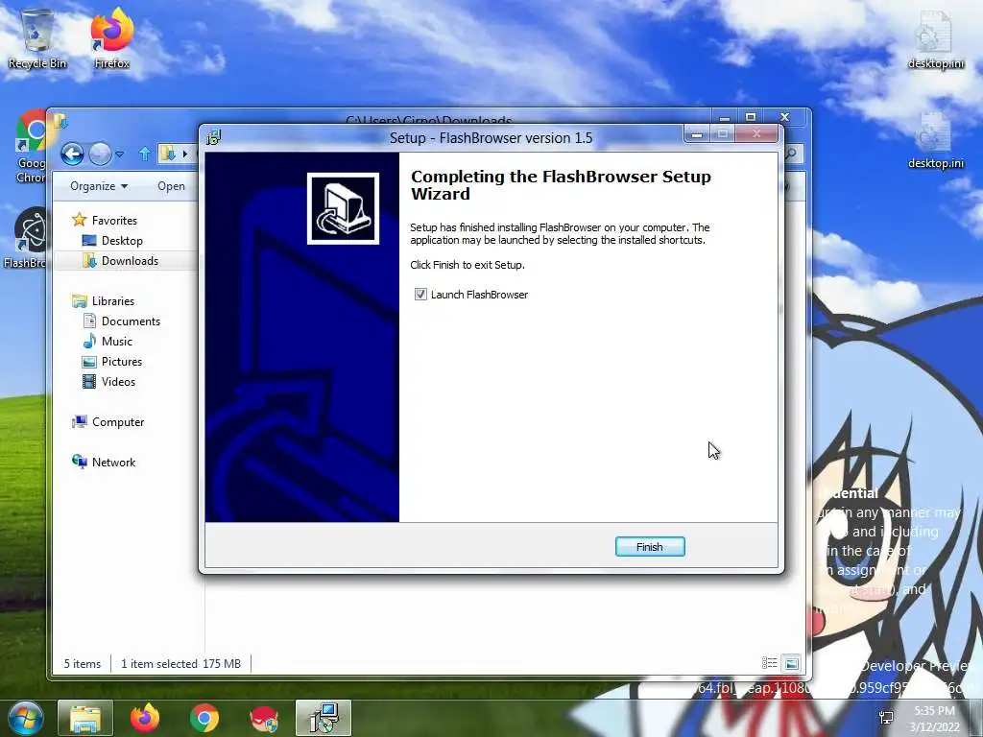The width and height of the screenshot is (983, 737).
Task: Uncheck the Launch FlashBrowser checkbox
Action: coord(420,294)
